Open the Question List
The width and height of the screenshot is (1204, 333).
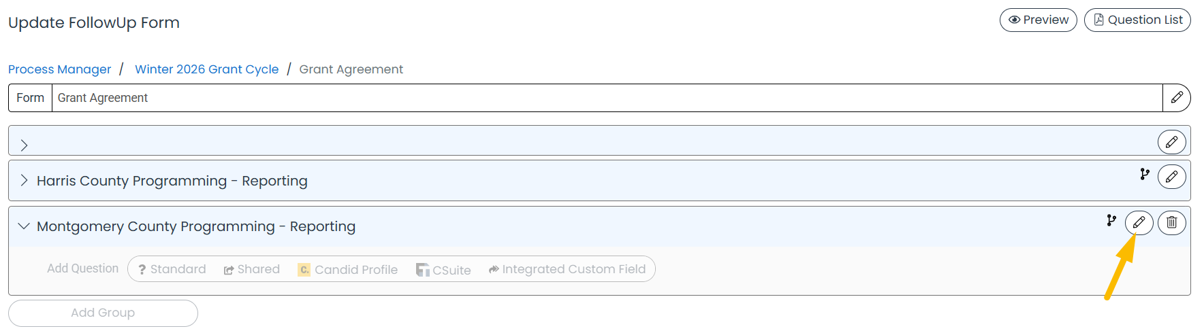point(1137,20)
